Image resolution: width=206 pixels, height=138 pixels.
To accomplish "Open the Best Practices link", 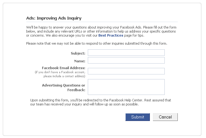I will pyautogui.click(x=111, y=35).
